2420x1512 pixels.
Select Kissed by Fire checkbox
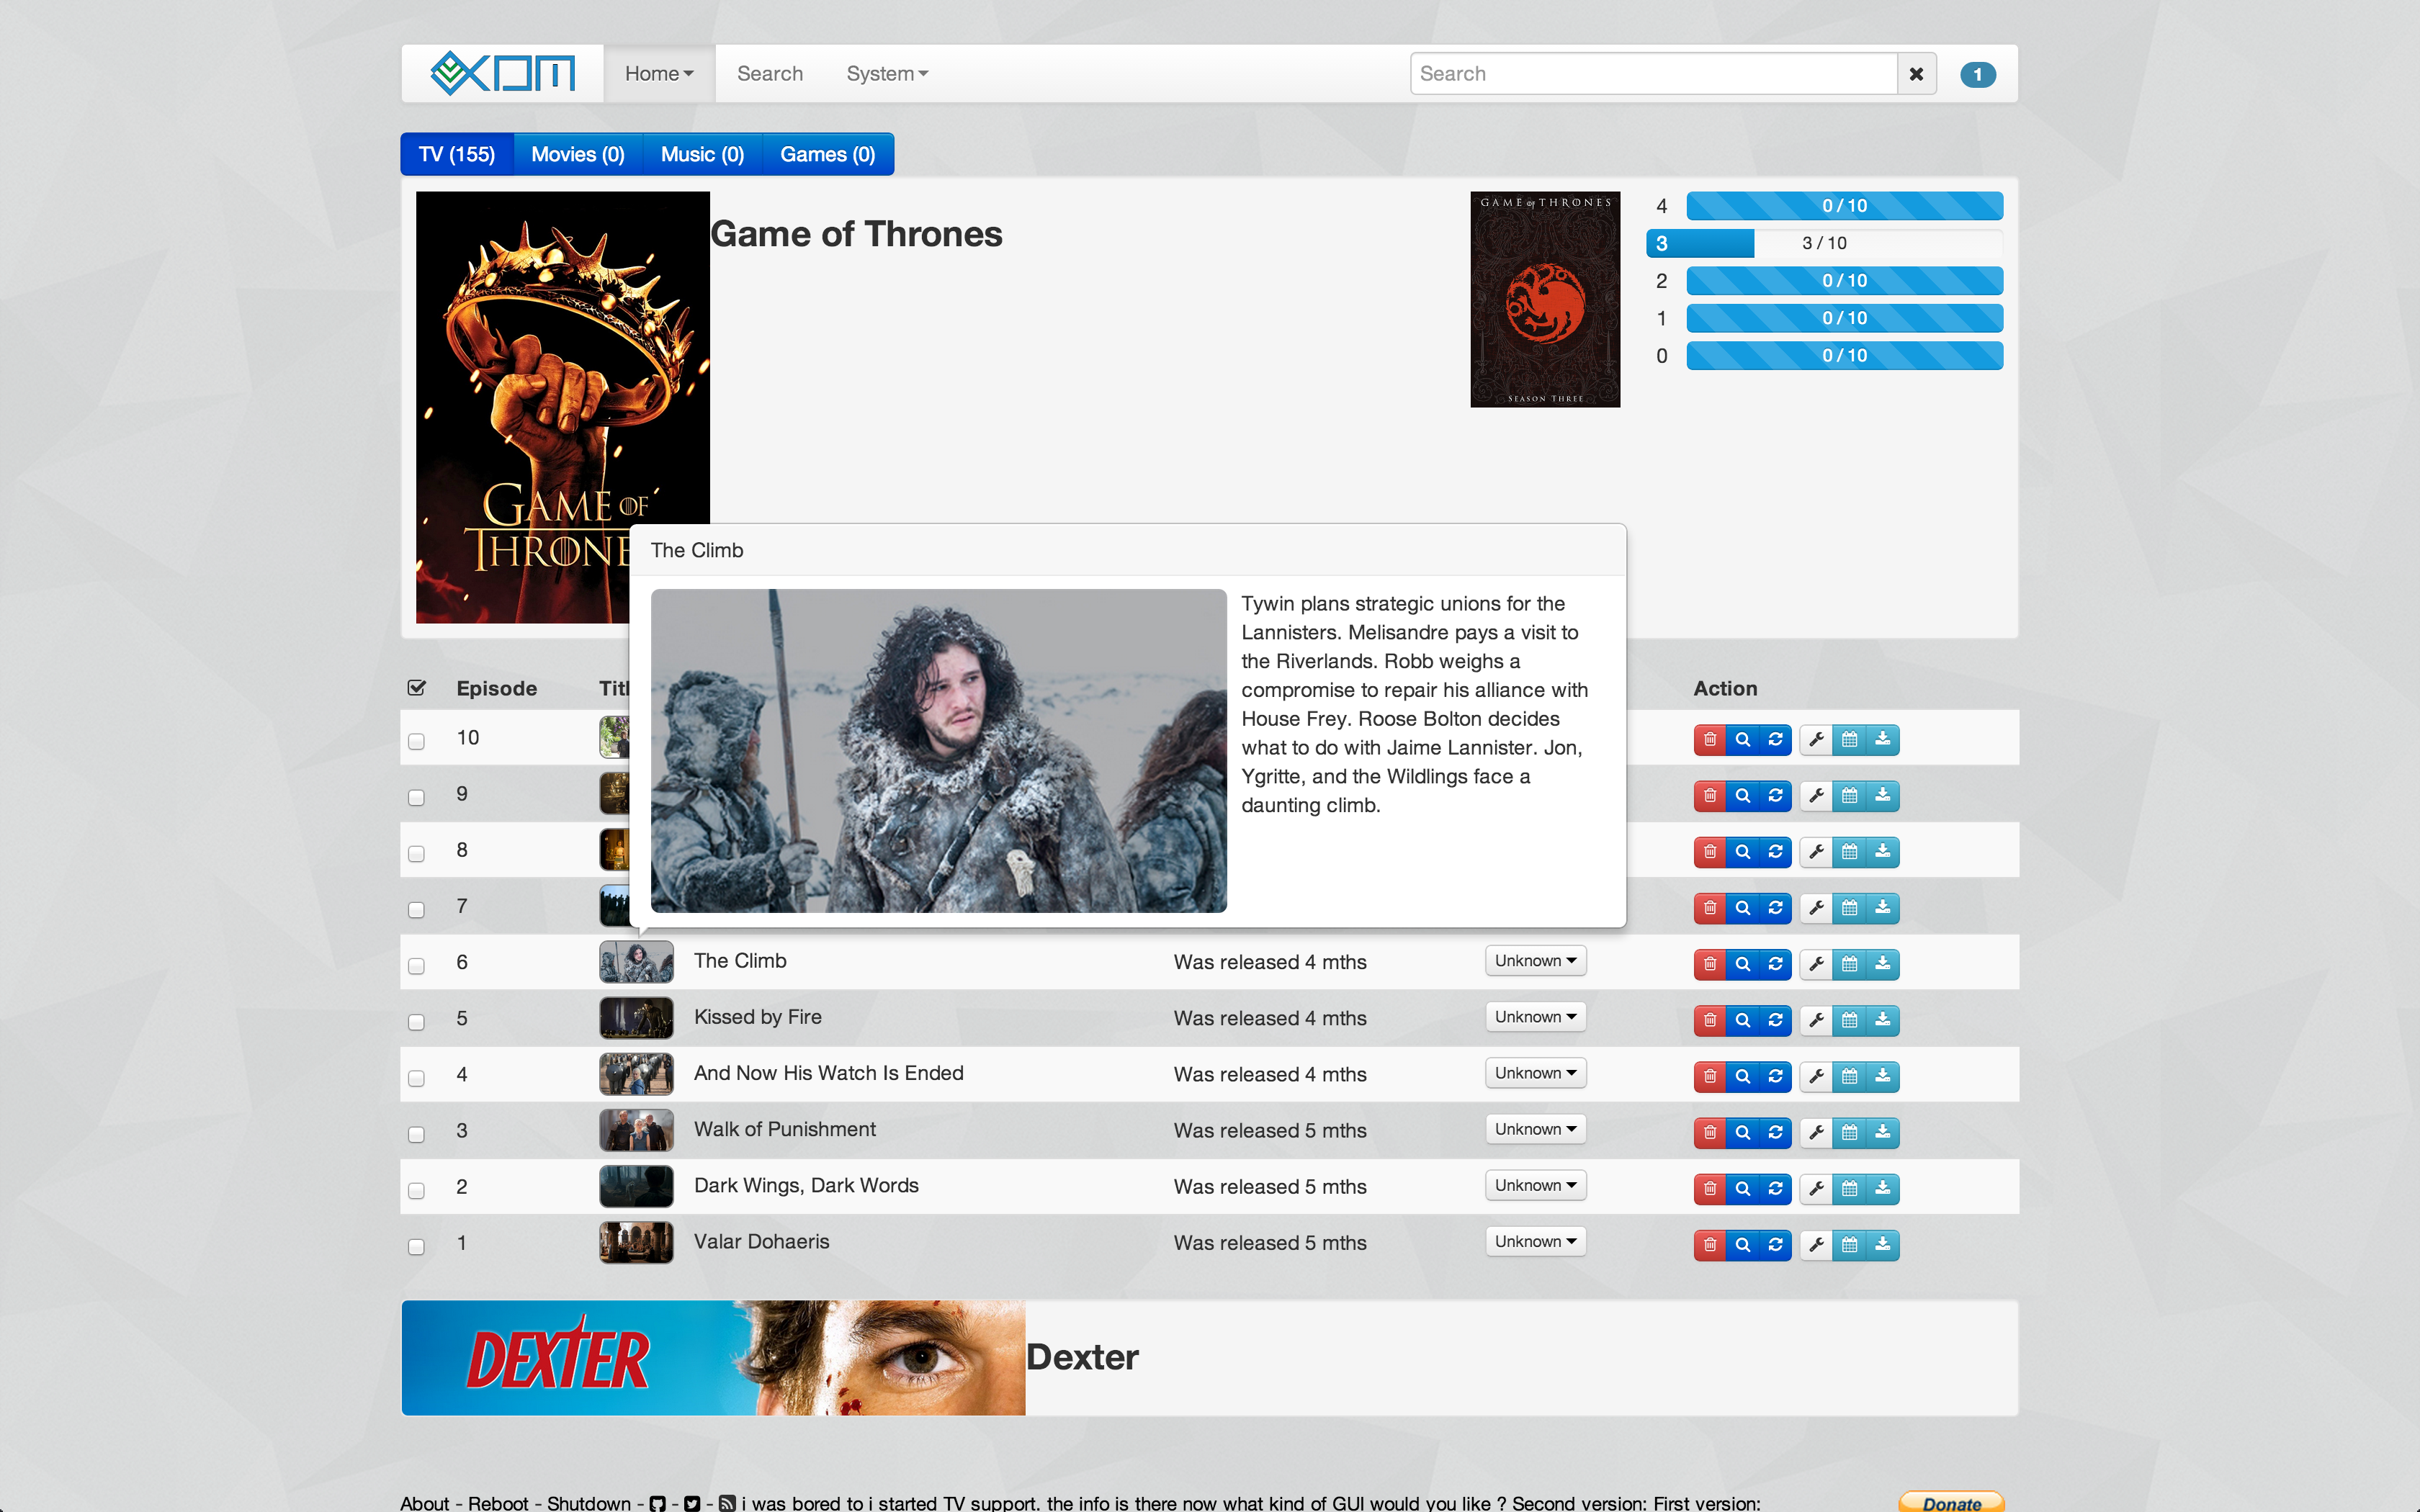click(416, 1022)
